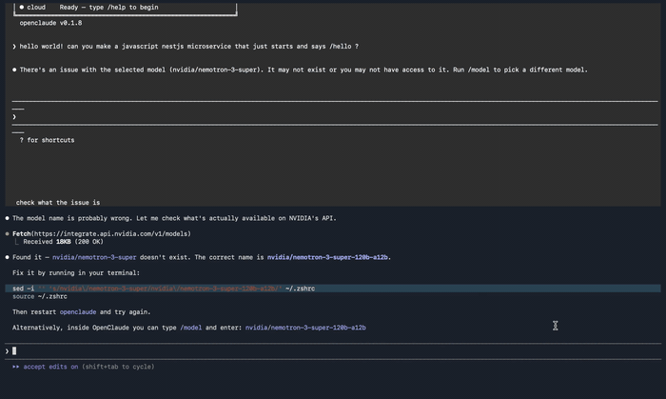
Task: Click the '? for shortcuts' hint
Action: tap(47, 140)
